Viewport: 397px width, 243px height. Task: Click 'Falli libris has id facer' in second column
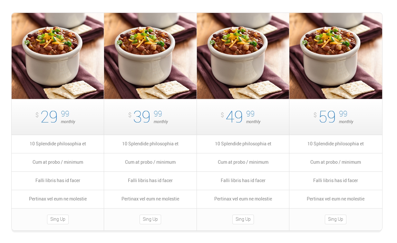click(x=150, y=180)
